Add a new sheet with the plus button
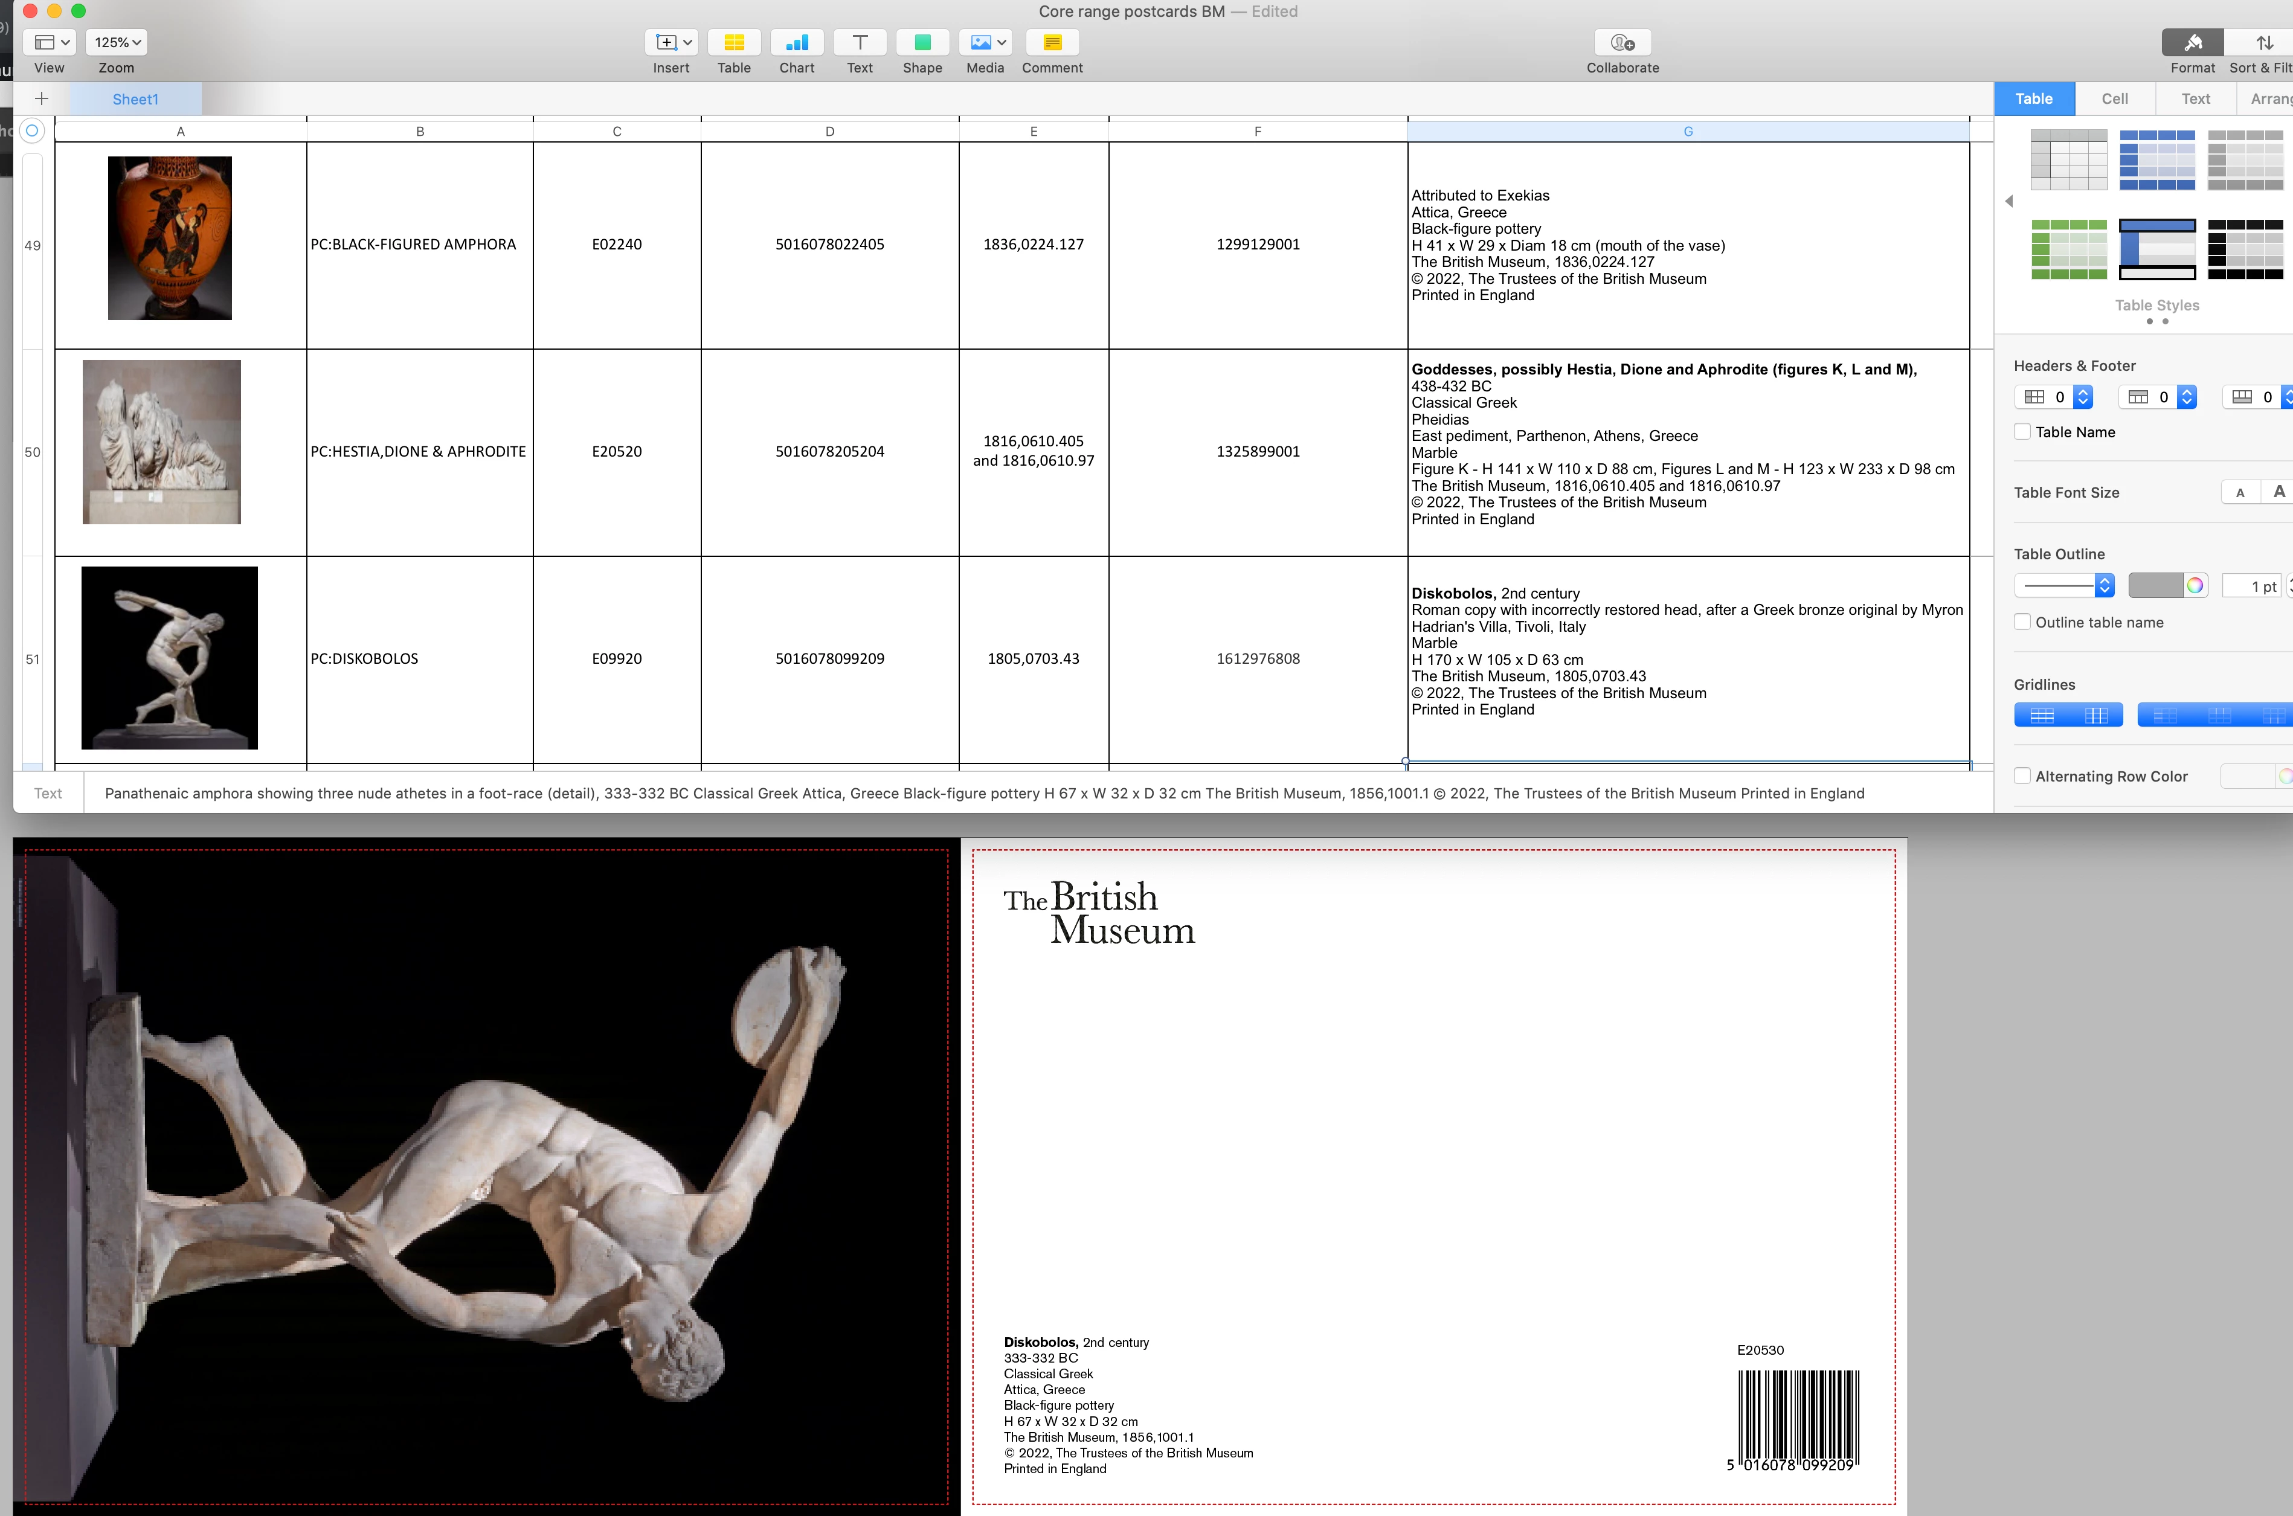Viewport: 2293px width, 1516px height. pos(42,98)
